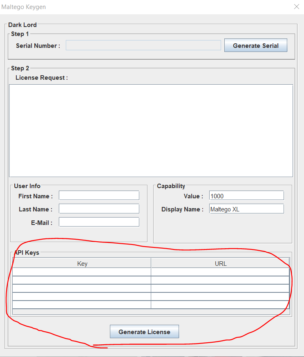Click the Generate Serial button
The image size is (304, 357).
(x=255, y=45)
